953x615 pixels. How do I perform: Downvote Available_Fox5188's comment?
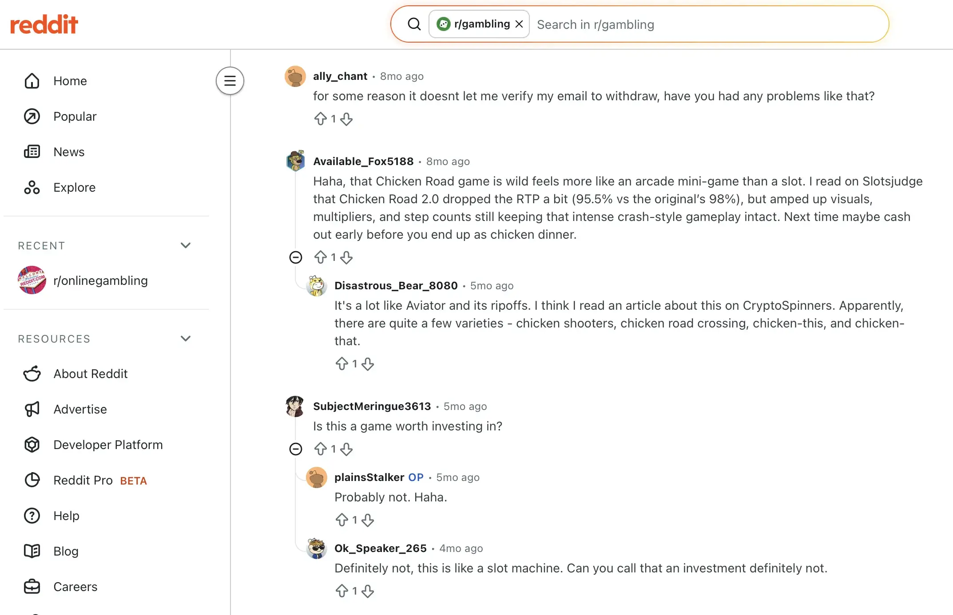coord(346,257)
